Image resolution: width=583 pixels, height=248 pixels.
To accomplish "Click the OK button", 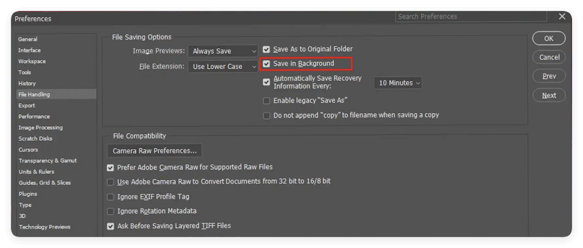I will [x=549, y=38].
